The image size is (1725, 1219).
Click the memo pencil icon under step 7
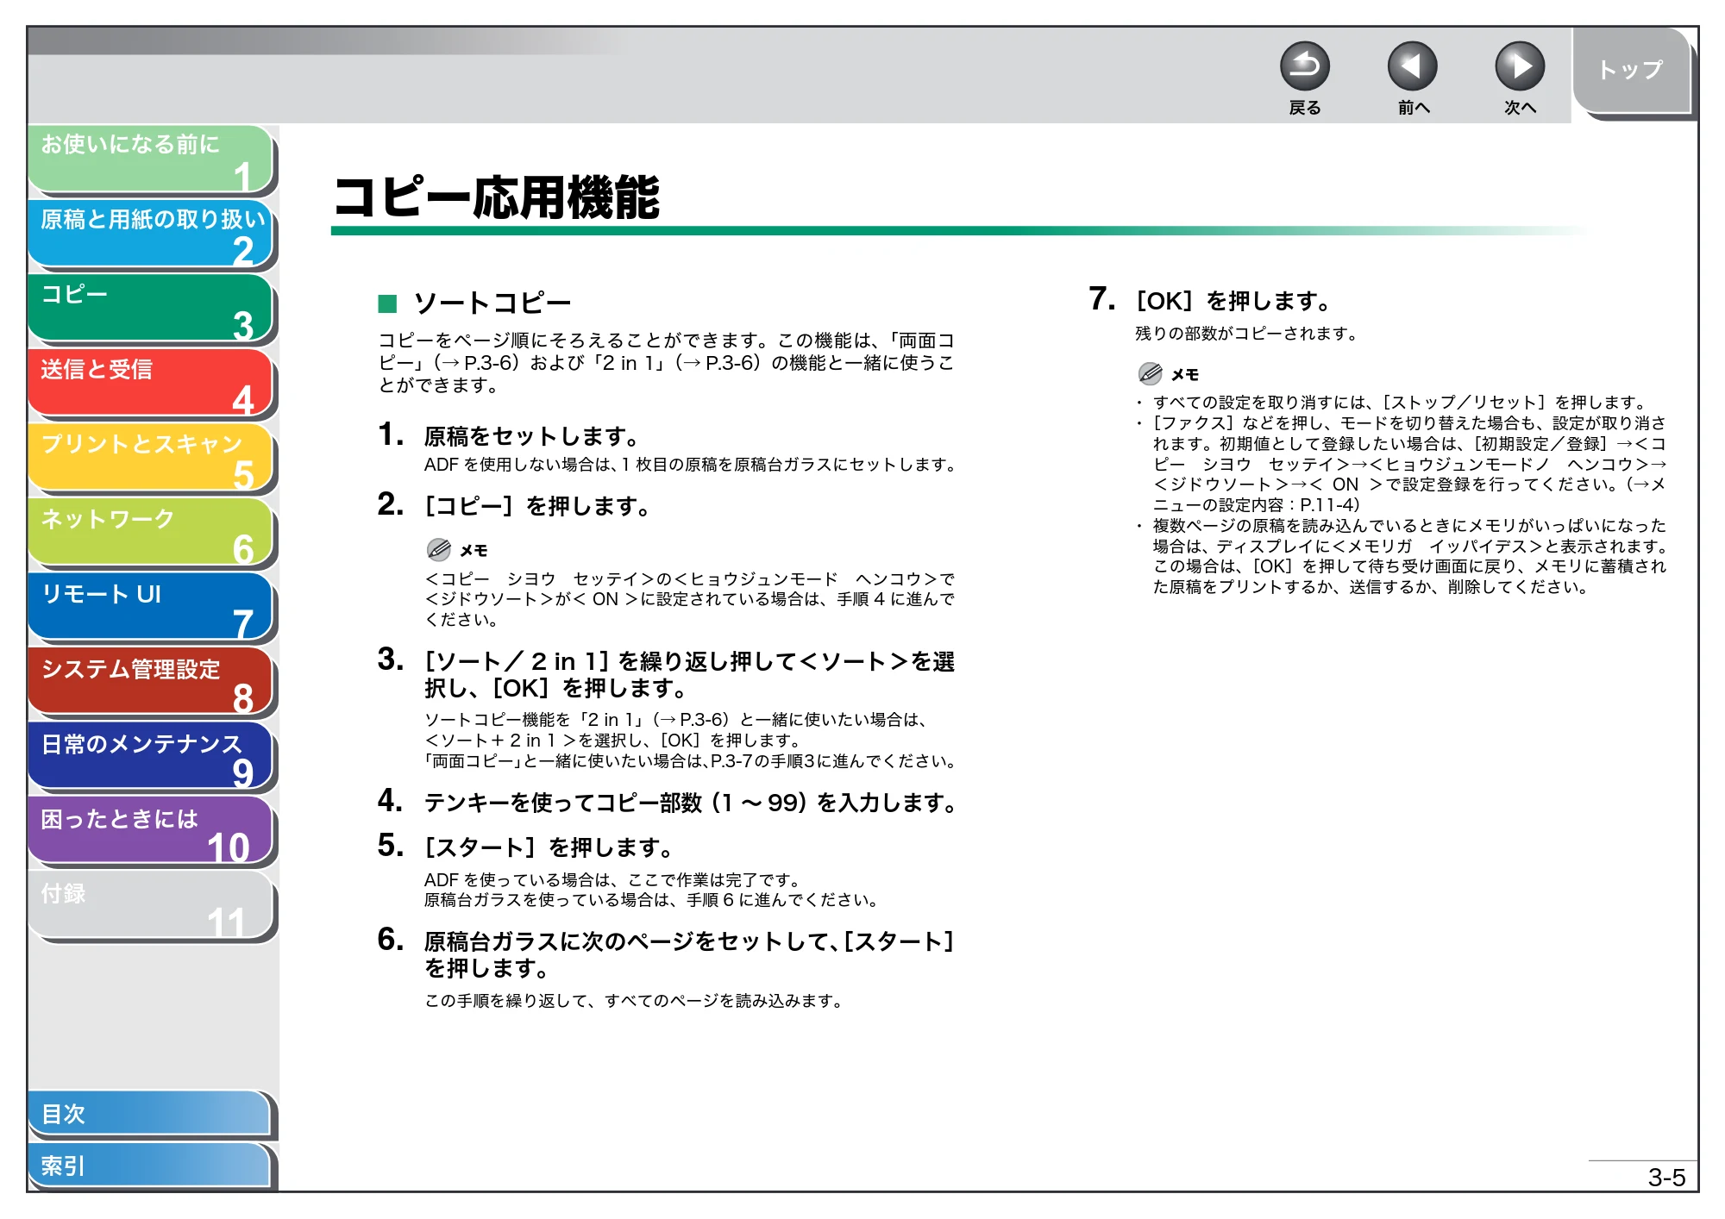point(1150,373)
